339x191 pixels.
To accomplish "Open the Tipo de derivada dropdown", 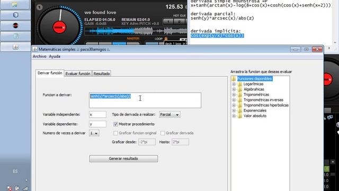I will (x=169, y=115).
